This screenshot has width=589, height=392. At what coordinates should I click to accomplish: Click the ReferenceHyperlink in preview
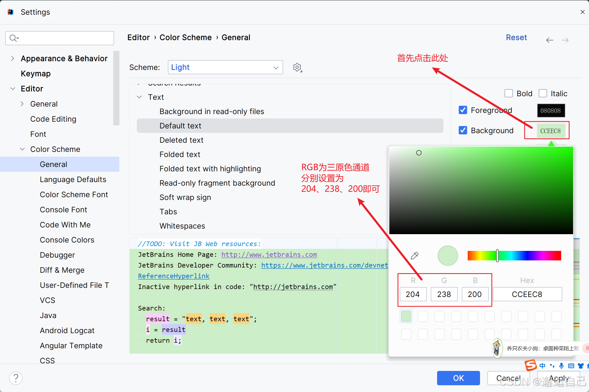click(174, 276)
